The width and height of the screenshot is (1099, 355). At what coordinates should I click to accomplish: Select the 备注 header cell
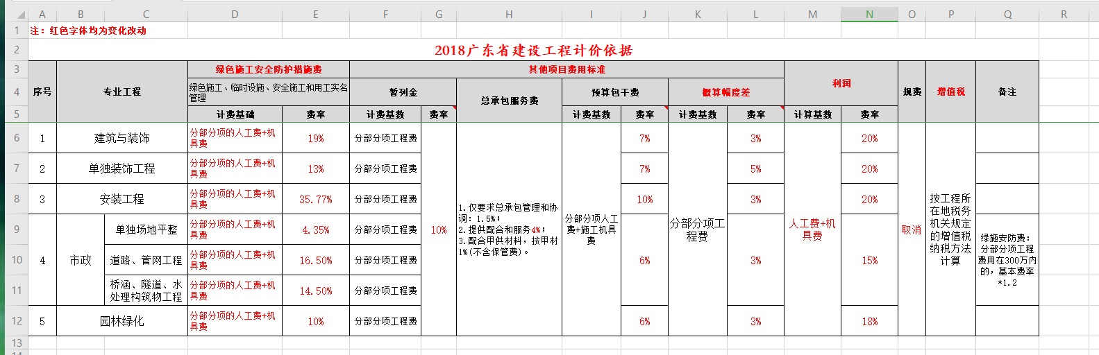point(1007,92)
